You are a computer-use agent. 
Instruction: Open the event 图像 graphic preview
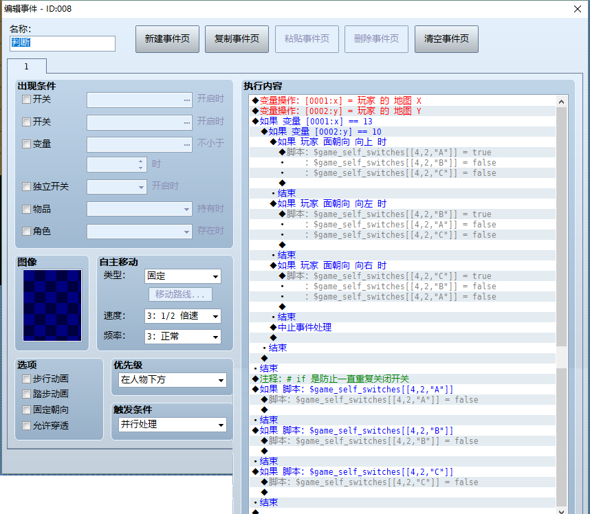tap(52, 305)
